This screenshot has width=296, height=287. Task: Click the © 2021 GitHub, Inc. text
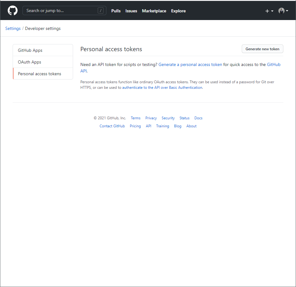(x=110, y=118)
